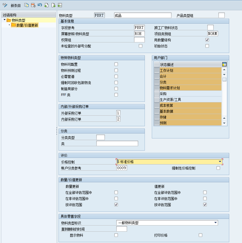
Task: Click the undo change icon
Action: [x=40, y=5]
